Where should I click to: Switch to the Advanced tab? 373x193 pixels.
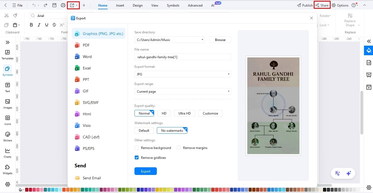pyautogui.click(x=195, y=5)
